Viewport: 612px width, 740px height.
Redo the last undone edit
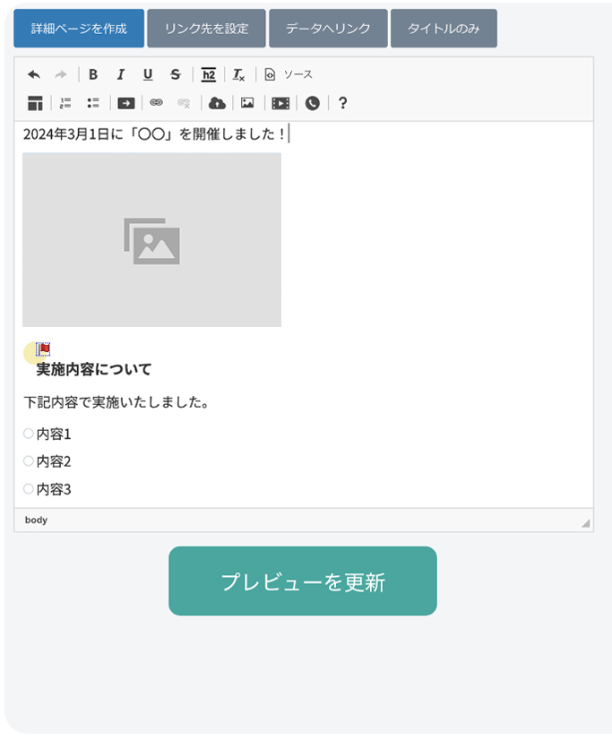pos(61,74)
